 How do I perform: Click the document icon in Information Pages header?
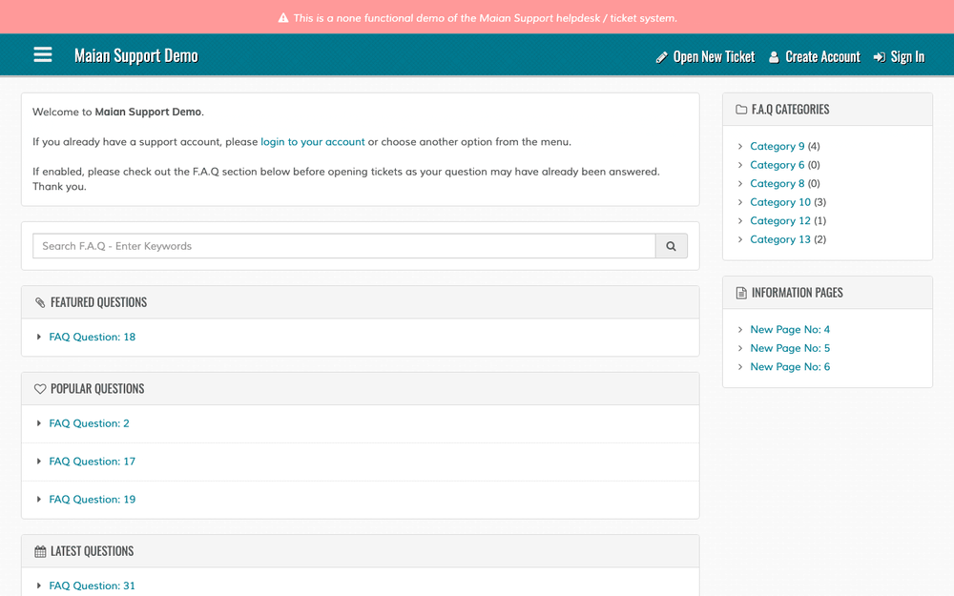741,293
